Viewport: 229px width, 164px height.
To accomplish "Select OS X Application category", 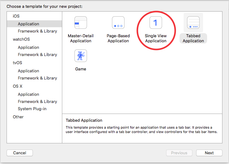I will click(28, 94).
